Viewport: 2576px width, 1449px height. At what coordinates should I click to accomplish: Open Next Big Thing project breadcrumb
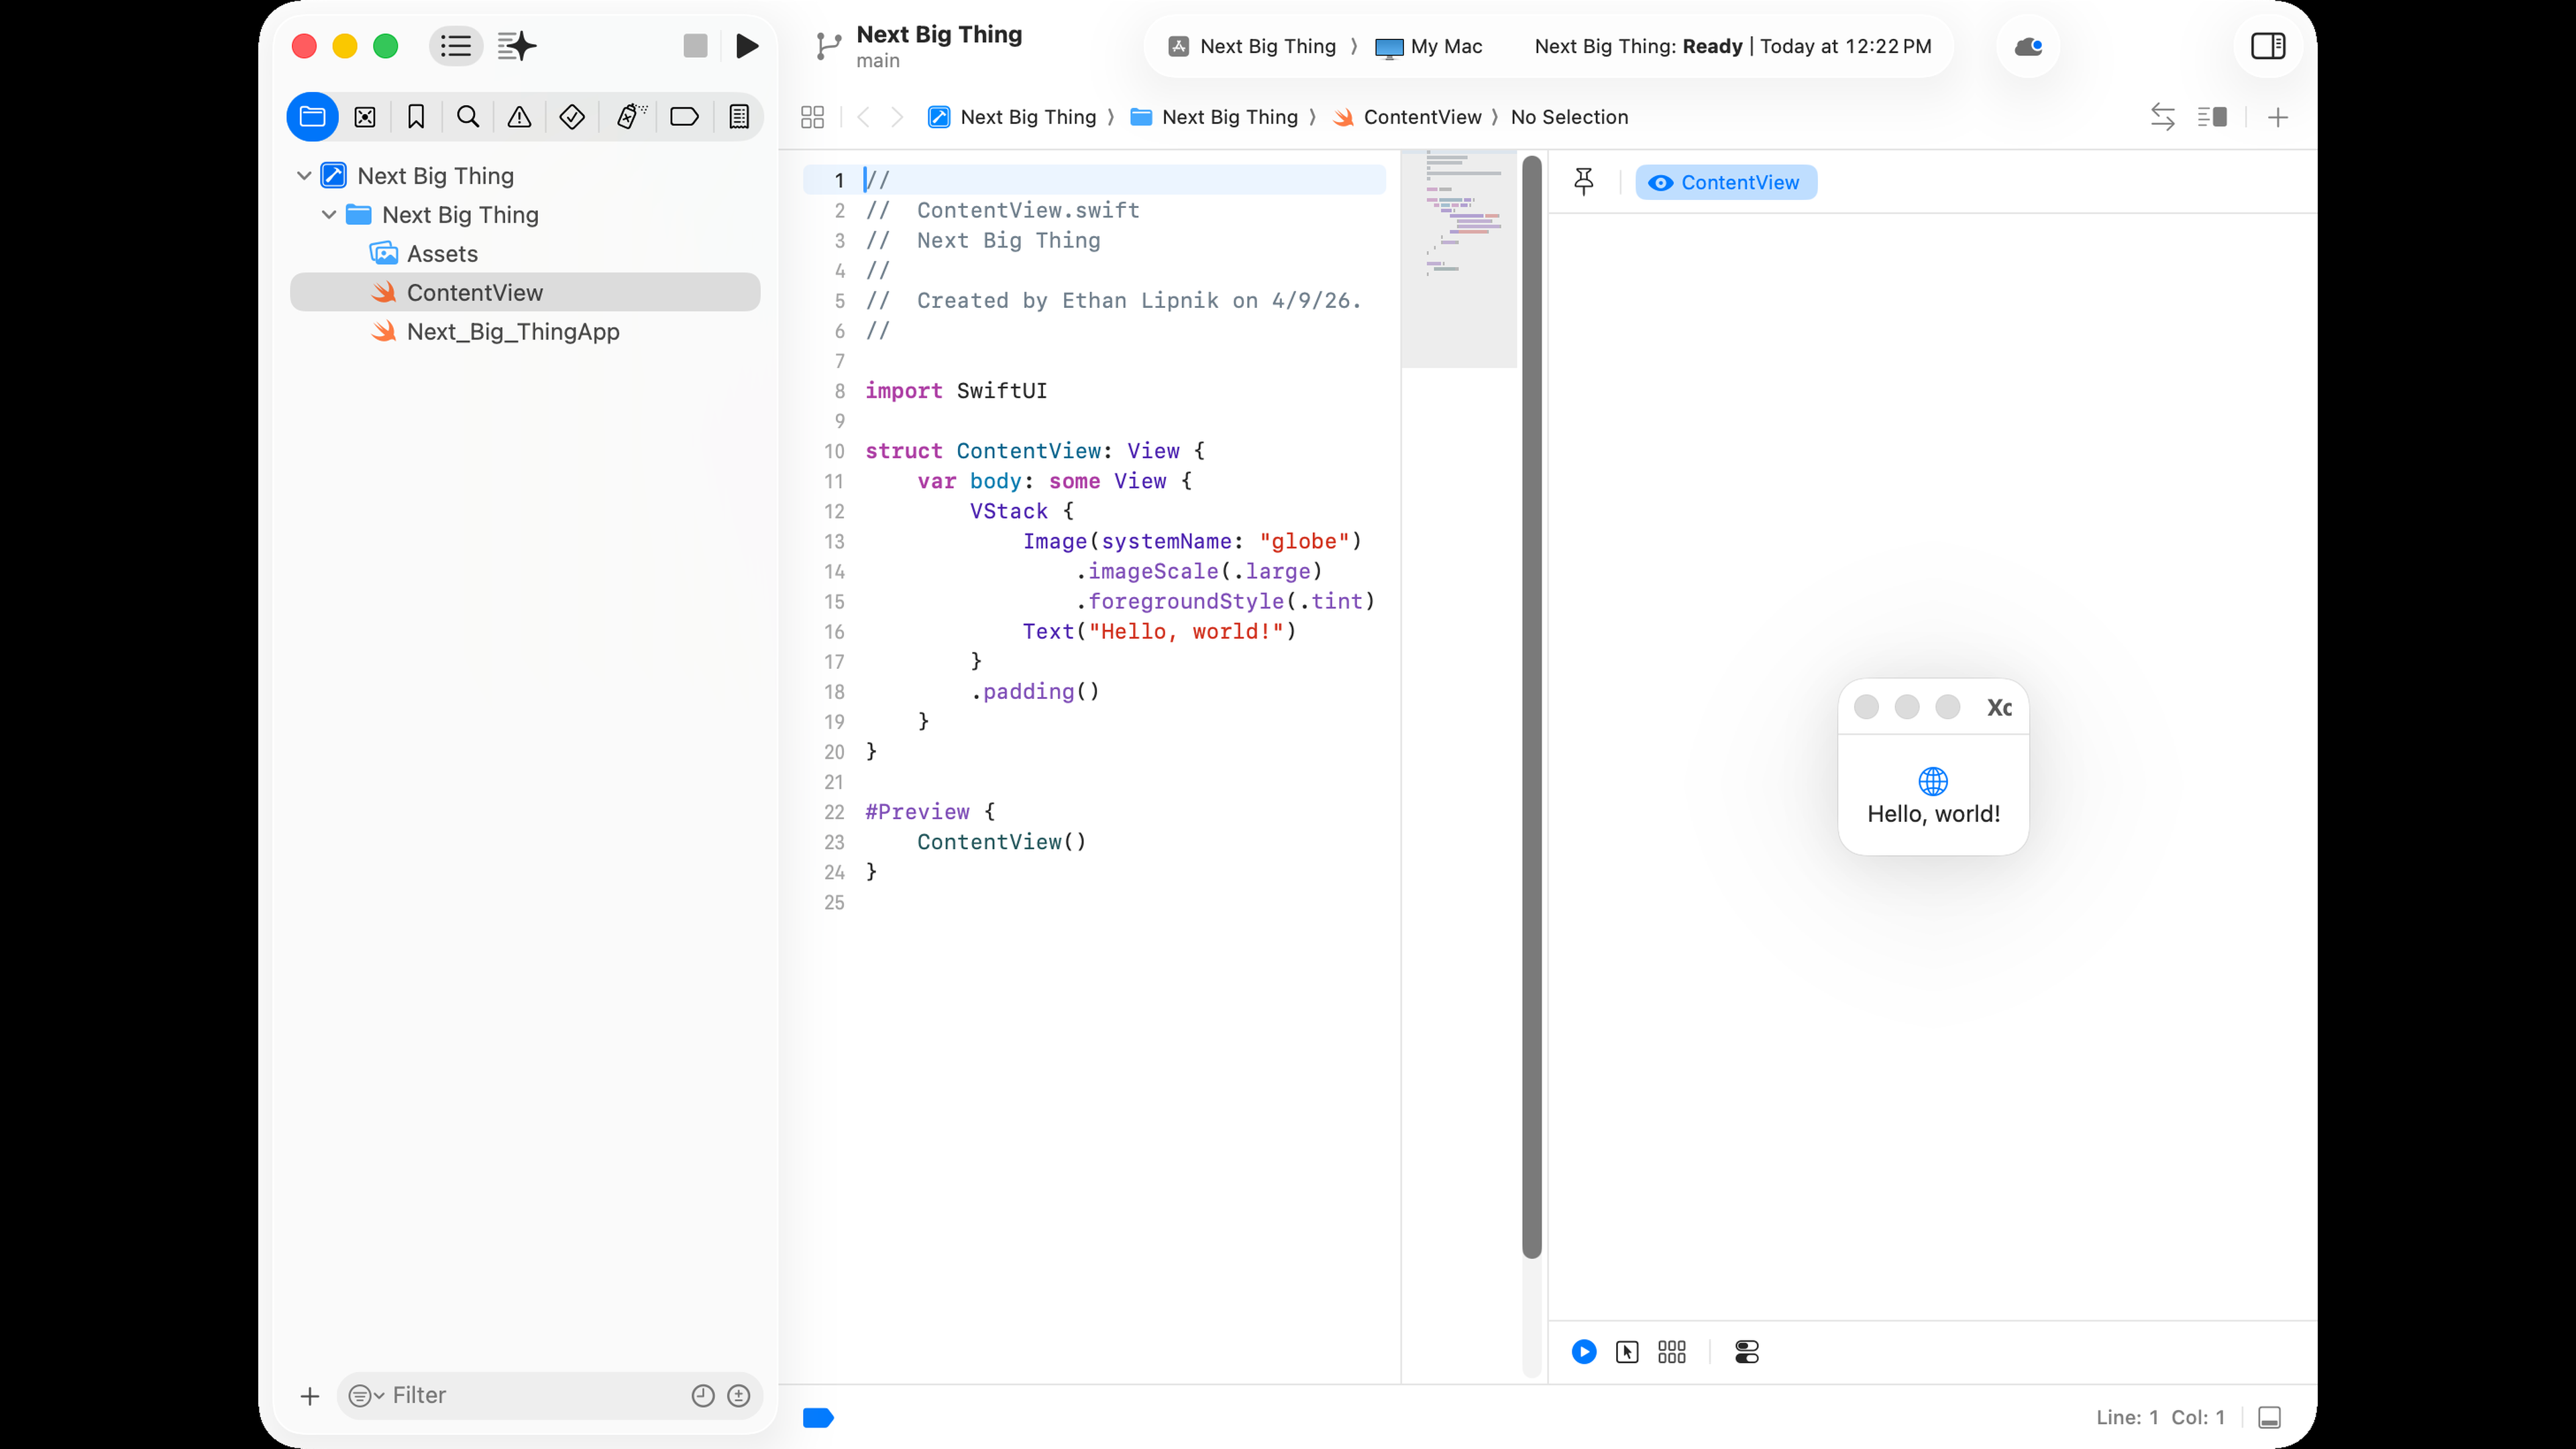click(x=1012, y=117)
